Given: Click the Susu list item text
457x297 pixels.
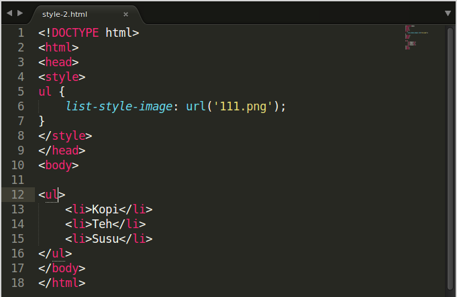Looking at the screenshot, I should [x=105, y=239].
